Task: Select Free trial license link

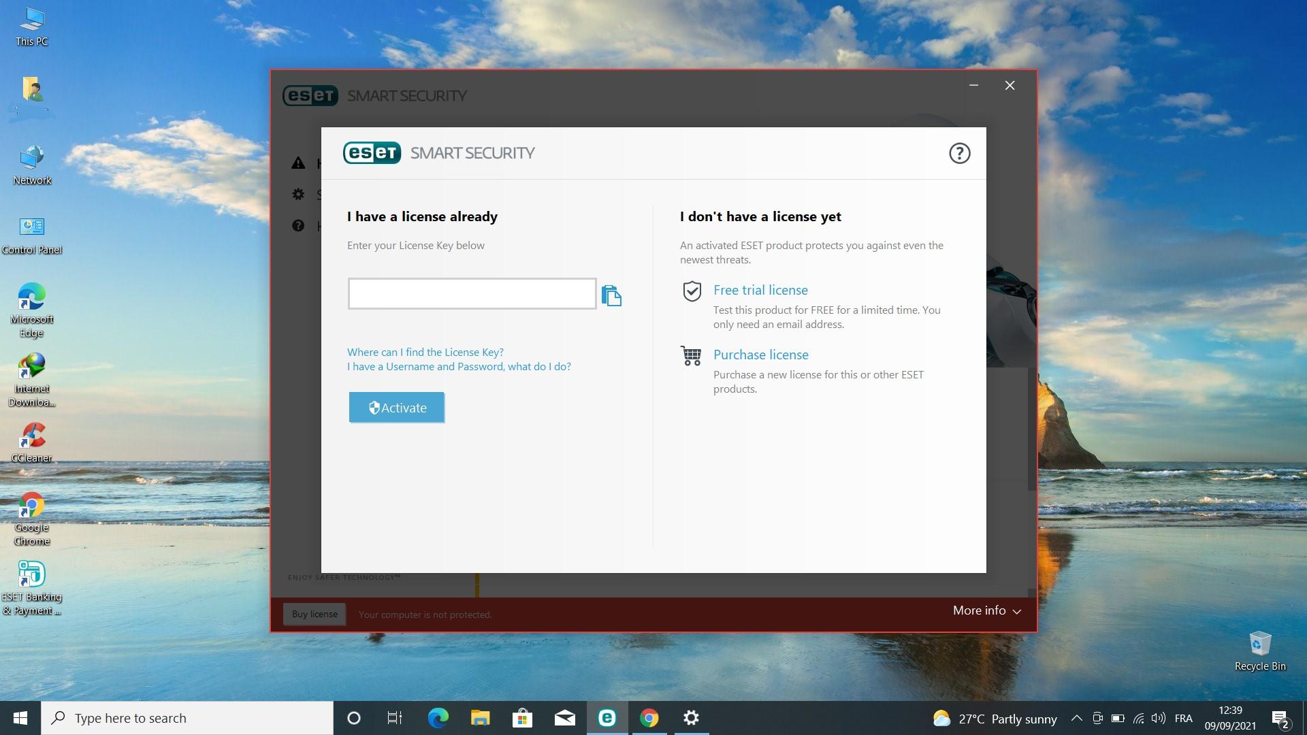Action: click(760, 290)
